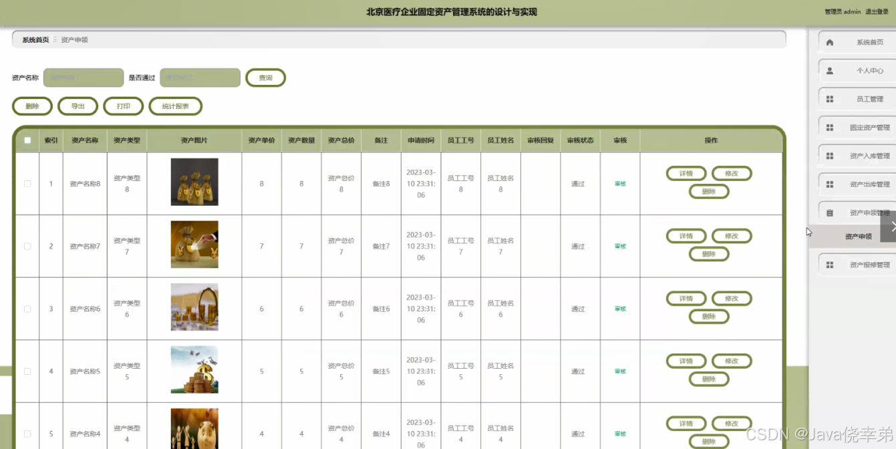The width and height of the screenshot is (896, 449).
Task: Open the asset image for 资产名称7
Action: click(x=194, y=245)
